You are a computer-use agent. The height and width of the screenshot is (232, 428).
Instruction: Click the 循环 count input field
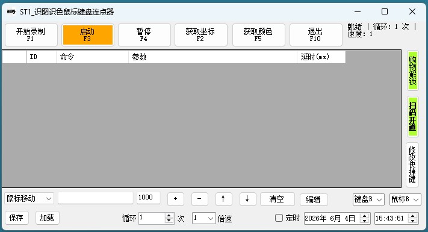point(152,218)
